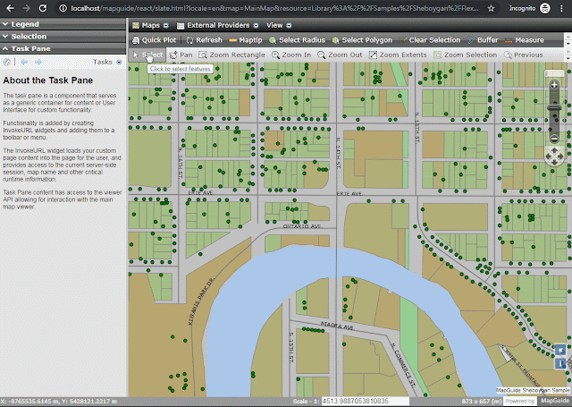Activate the Select features tool
Screen dimensions: 572x407
pyautogui.click(x=147, y=55)
